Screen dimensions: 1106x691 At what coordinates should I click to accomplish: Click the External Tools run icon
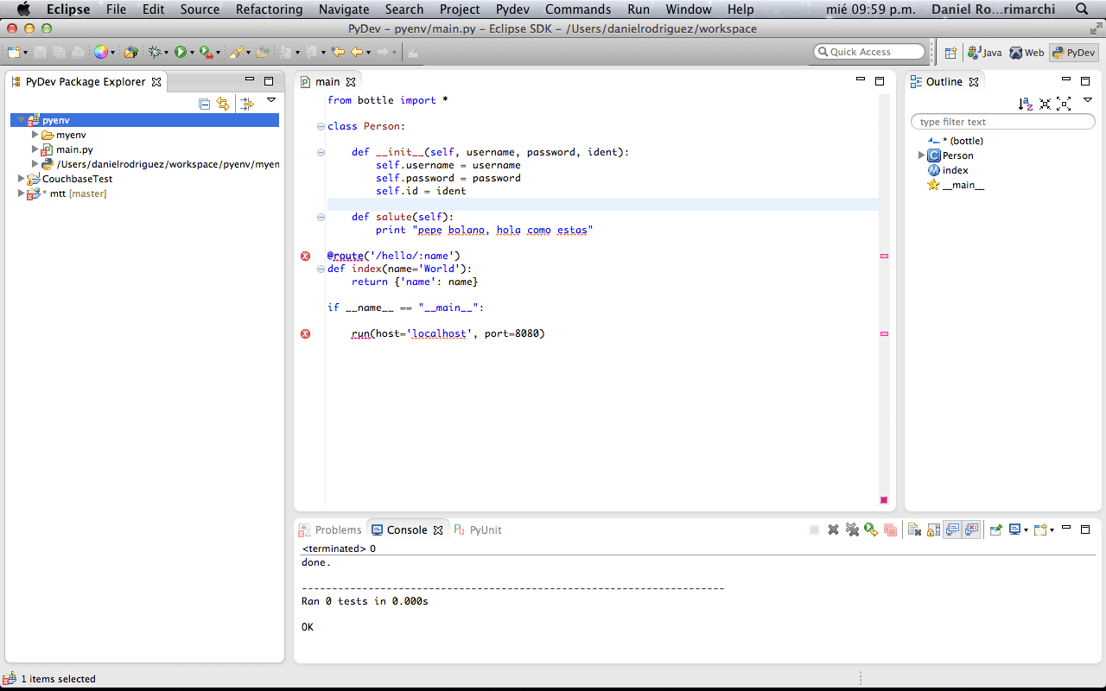coord(206,52)
